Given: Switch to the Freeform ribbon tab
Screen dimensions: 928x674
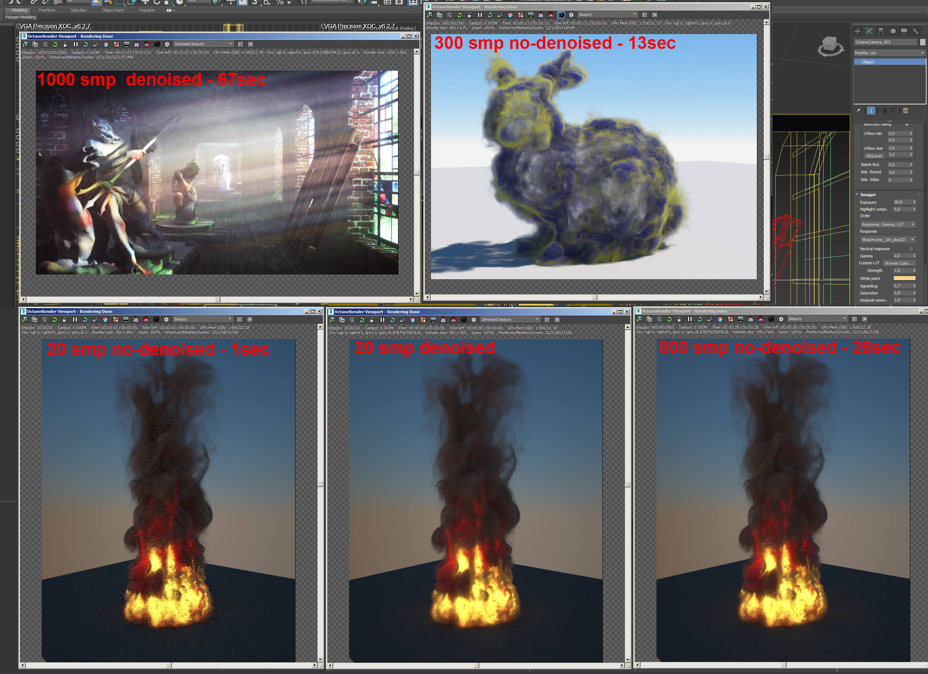Looking at the screenshot, I should [x=47, y=10].
